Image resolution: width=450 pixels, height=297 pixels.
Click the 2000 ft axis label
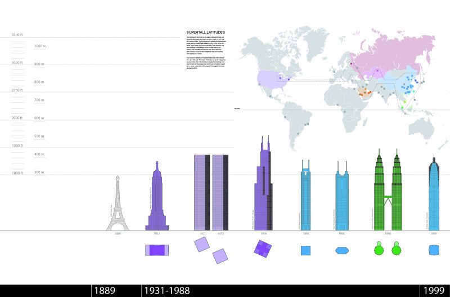(x=17, y=118)
